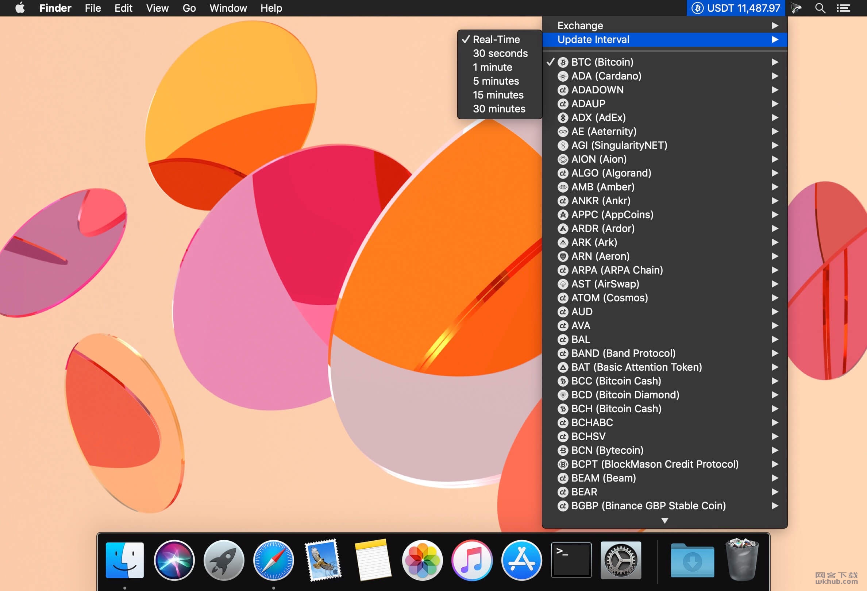Click the Aeternity infinity icon
The image size is (867, 591).
(x=563, y=131)
